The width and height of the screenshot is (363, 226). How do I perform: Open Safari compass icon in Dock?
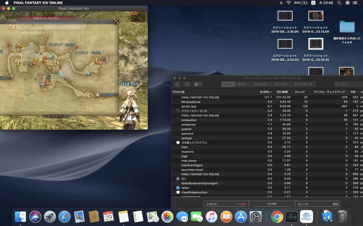click(65, 217)
